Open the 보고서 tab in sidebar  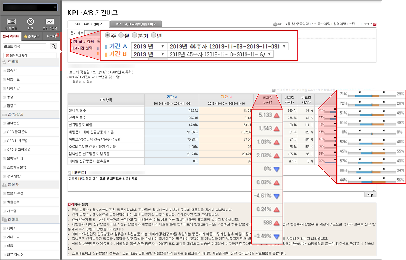[x=51, y=36]
